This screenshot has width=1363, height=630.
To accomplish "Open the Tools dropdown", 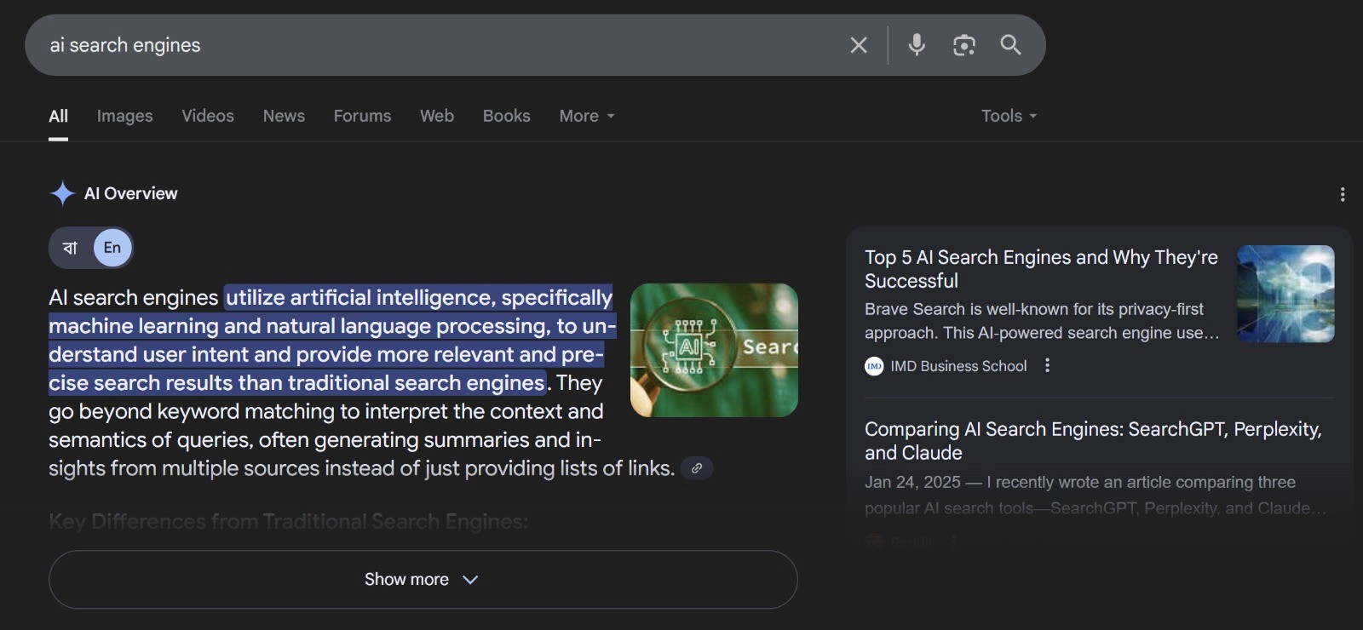I will 1009,116.
